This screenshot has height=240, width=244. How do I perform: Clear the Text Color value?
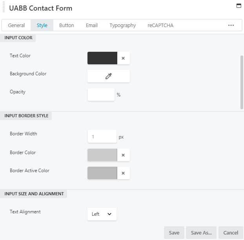click(x=123, y=58)
